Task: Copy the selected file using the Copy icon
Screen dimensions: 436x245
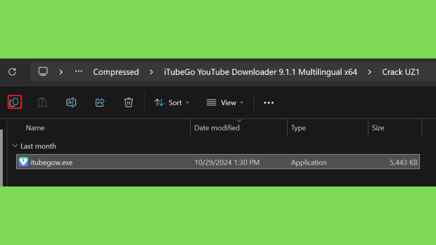Action: coord(14,102)
